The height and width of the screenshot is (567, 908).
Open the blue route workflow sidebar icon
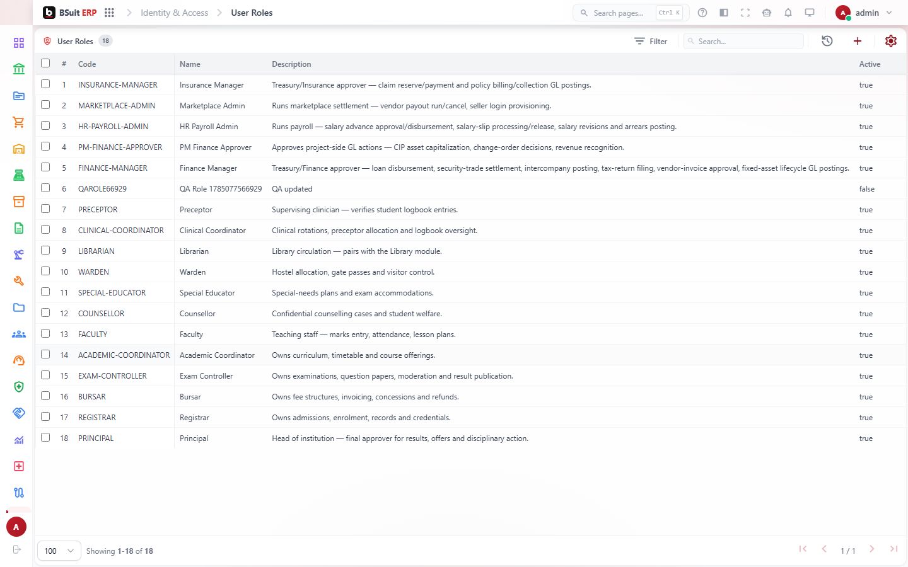coord(19,493)
